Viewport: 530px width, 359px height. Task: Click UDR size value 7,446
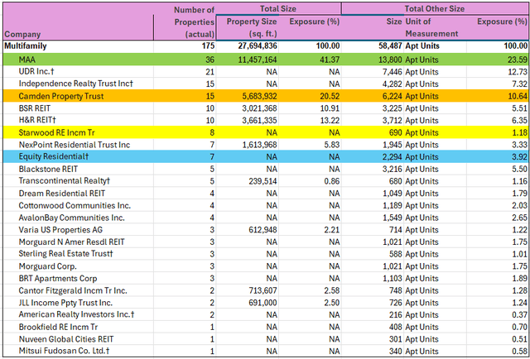[392, 72]
